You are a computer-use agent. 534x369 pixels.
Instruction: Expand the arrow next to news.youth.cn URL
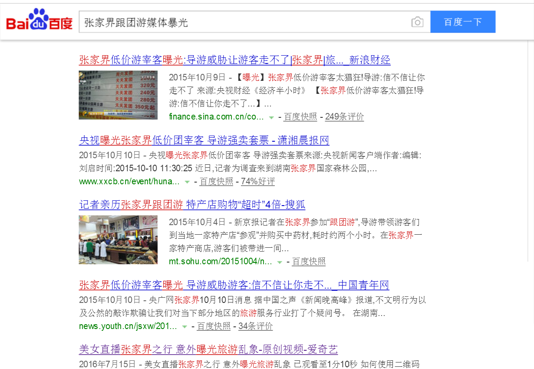tap(185, 327)
